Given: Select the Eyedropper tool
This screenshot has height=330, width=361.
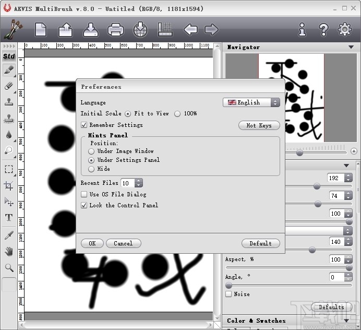Looking at the screenshot, I should 9,235.
